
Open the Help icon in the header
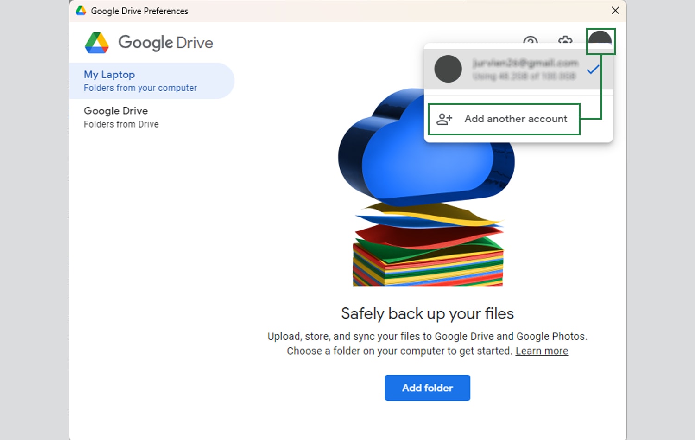pyautogui.click(x=531, y=42)
